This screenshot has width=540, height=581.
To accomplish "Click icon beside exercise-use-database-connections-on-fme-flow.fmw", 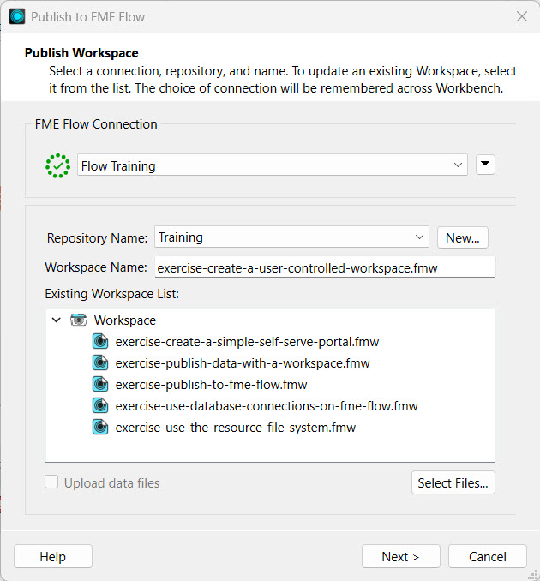I will [101, 406].
